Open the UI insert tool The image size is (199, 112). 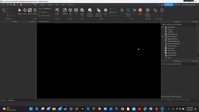(76, 11)
